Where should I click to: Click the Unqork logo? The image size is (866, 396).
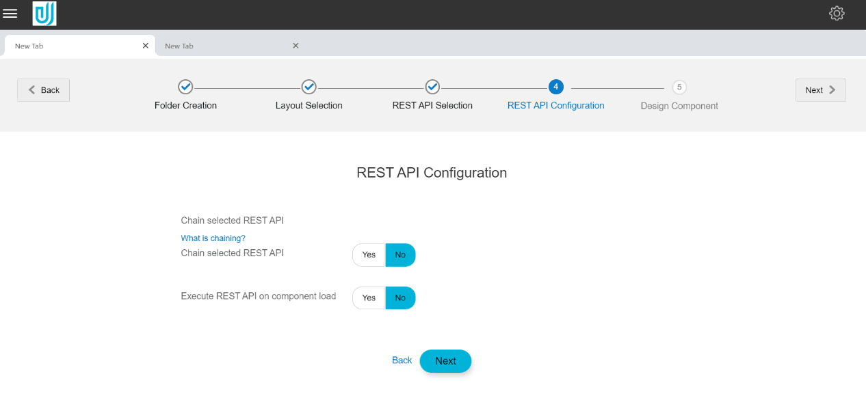44,14
